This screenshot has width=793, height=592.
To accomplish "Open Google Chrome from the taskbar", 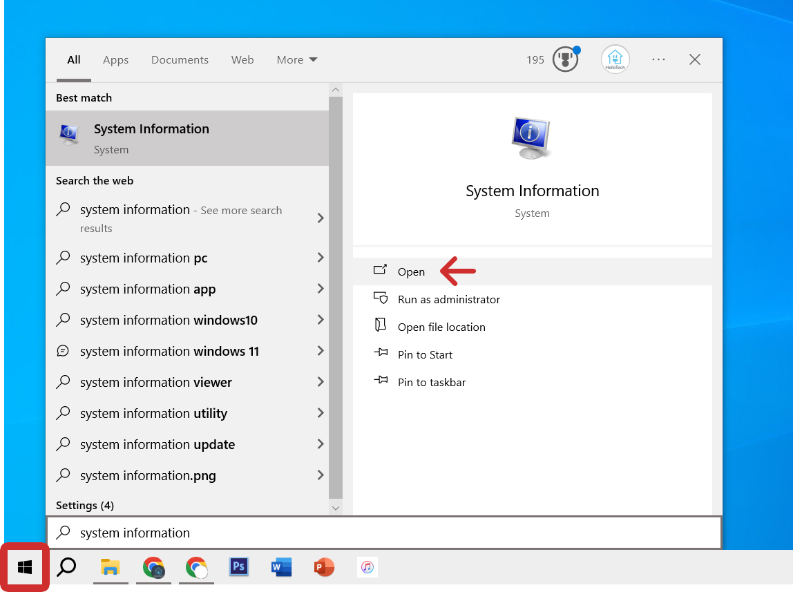I will (153, 566).
